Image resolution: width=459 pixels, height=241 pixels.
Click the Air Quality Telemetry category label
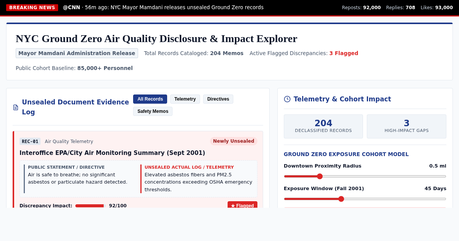[69, 142]
